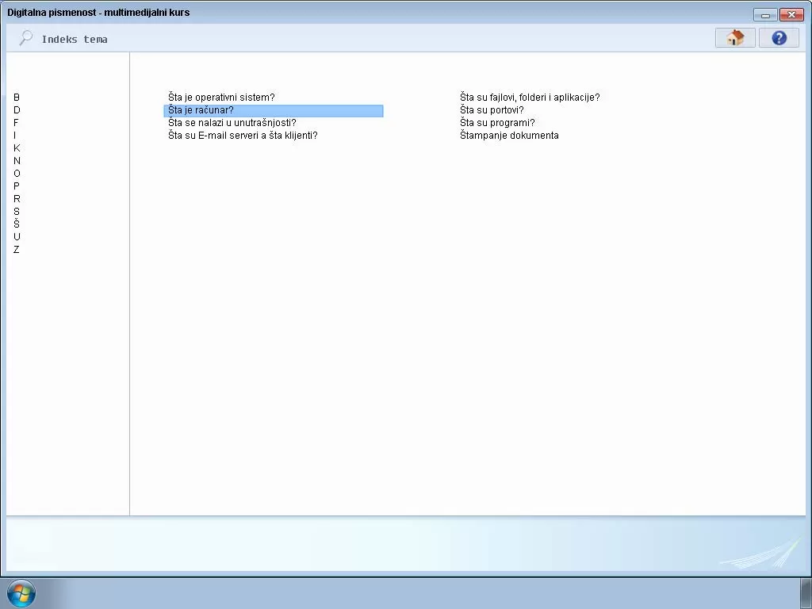Select letter U in index
Screen dimensions: 812x609
tap(17, 236)
